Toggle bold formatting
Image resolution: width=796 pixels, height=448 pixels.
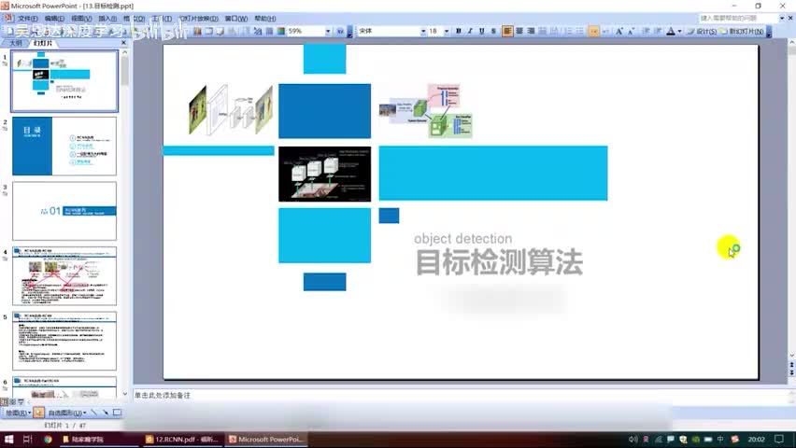[459, 31]
